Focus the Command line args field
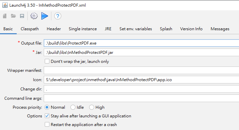Image resolution: width=239 pixels, height=130 pixels. [141, 98]
